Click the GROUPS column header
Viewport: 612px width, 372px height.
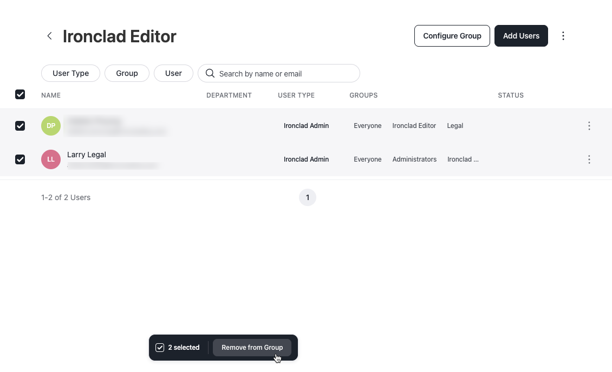pos(363,95)
